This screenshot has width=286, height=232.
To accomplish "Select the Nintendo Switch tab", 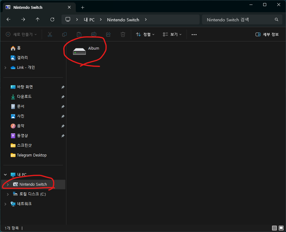I will [x=39, y=7].
